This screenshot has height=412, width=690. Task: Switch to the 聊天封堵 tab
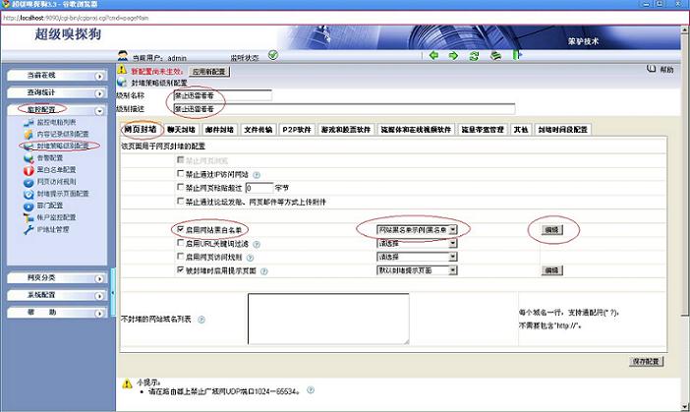pos(184,129)
